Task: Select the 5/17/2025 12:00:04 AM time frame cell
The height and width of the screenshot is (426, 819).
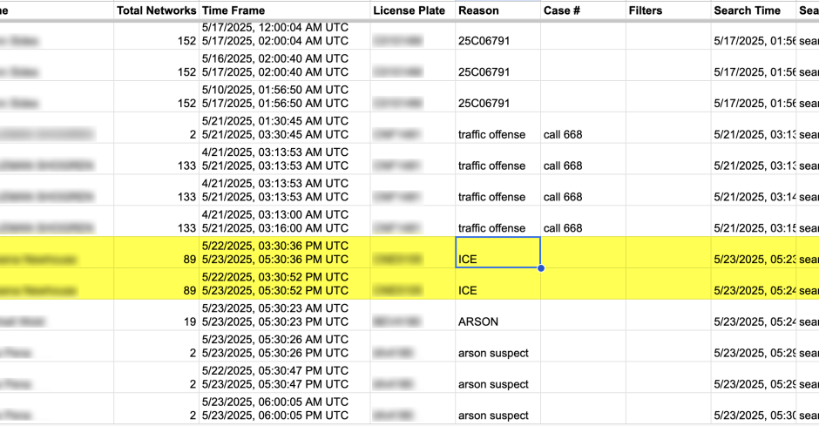Action: pyautogui.click(x=285, y=35)
